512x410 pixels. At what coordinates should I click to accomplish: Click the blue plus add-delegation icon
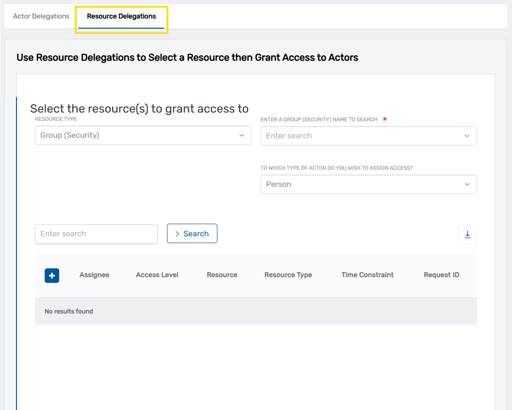coord(52,276)
